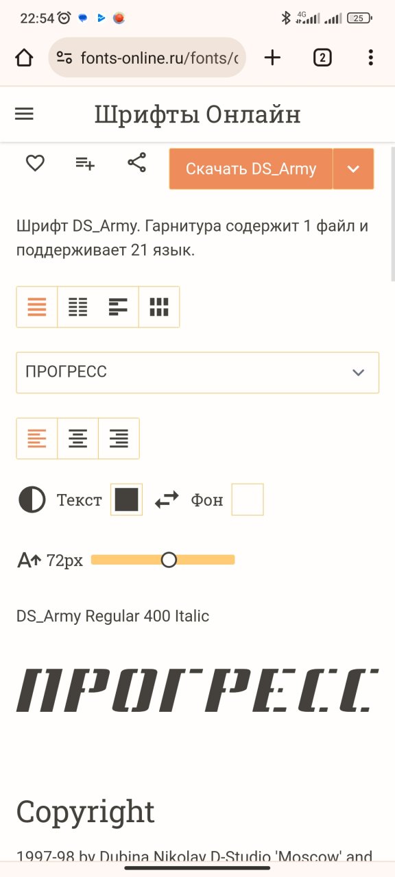Open the hamburger menu
The image size is (395, 877).
pos(24,114)
